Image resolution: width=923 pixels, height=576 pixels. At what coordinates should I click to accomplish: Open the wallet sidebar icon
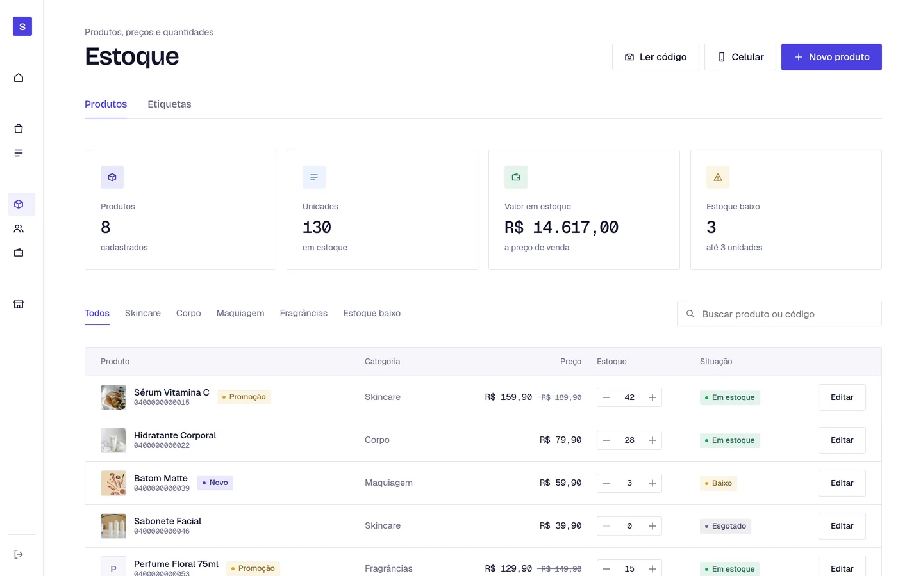(19, 253)
